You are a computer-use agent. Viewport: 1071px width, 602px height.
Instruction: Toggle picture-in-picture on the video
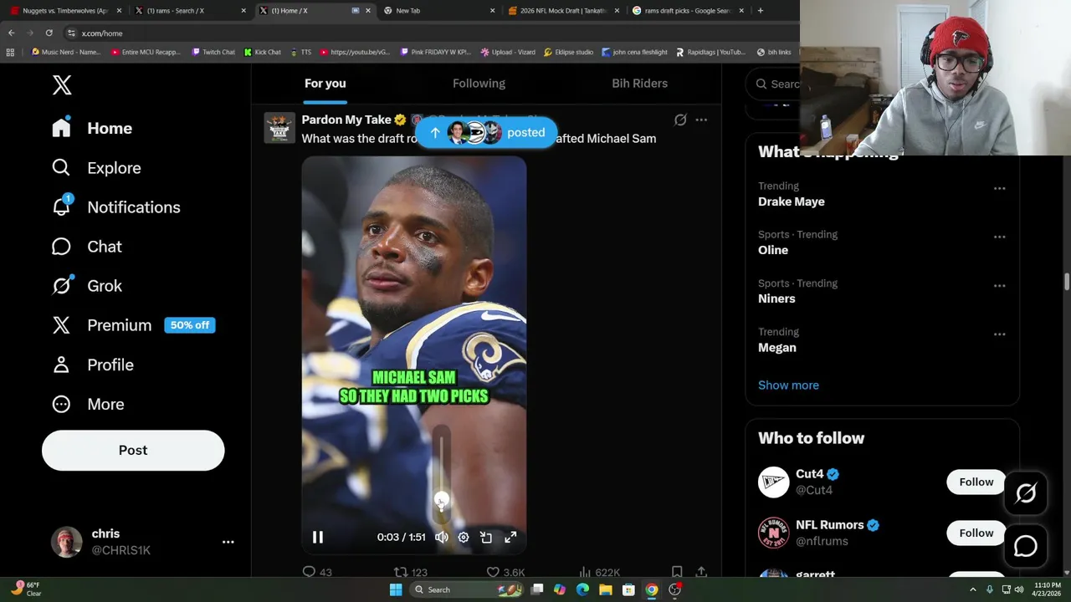(x=486, y=537)
